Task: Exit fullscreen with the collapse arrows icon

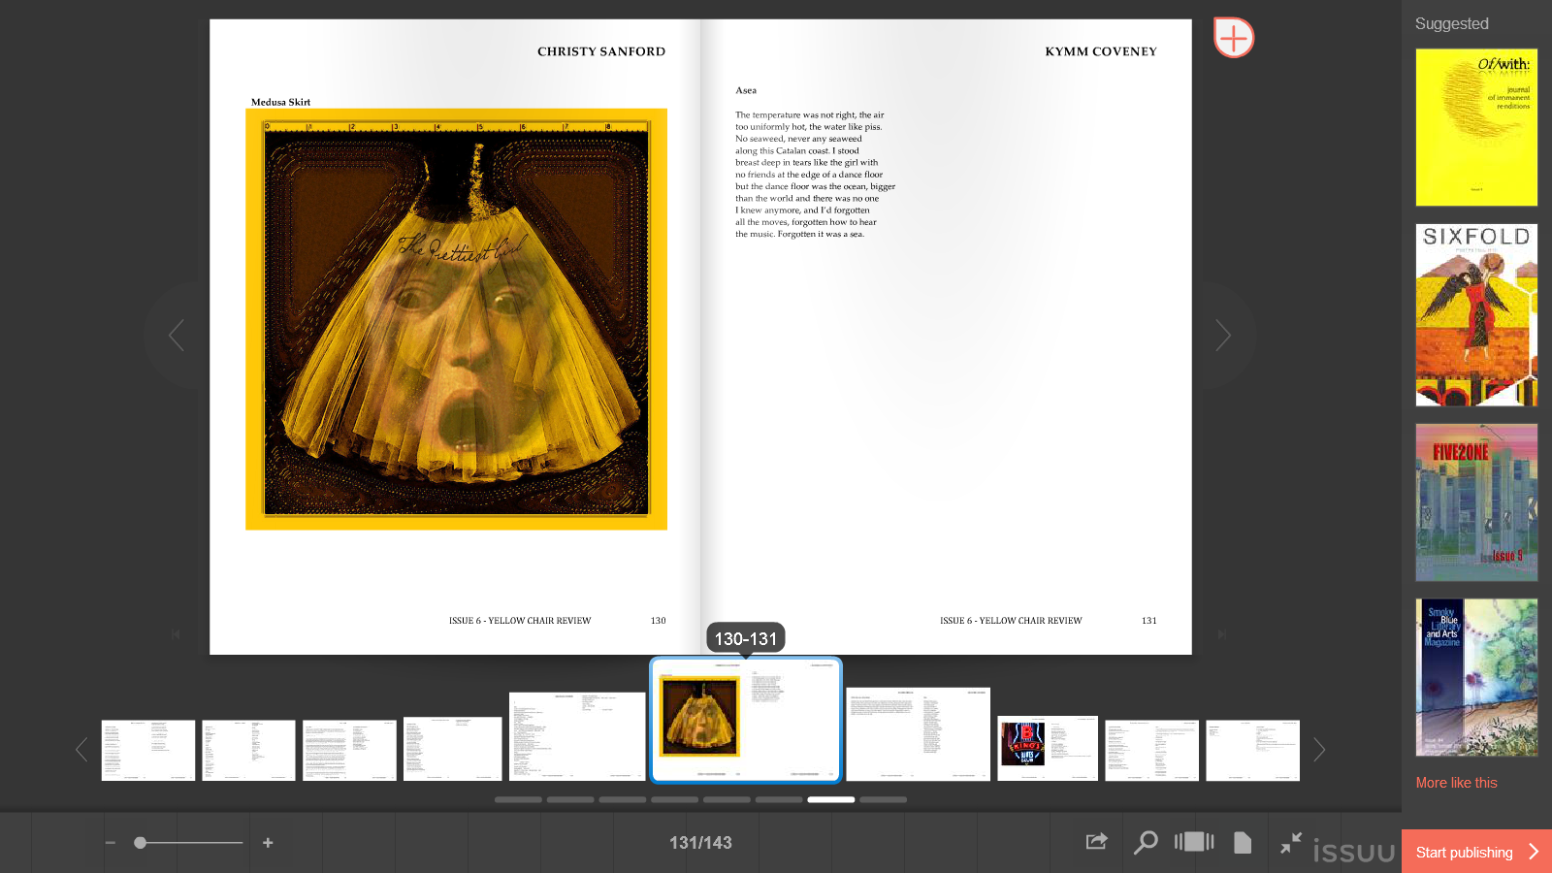Action: click(x=1290, y=843)
